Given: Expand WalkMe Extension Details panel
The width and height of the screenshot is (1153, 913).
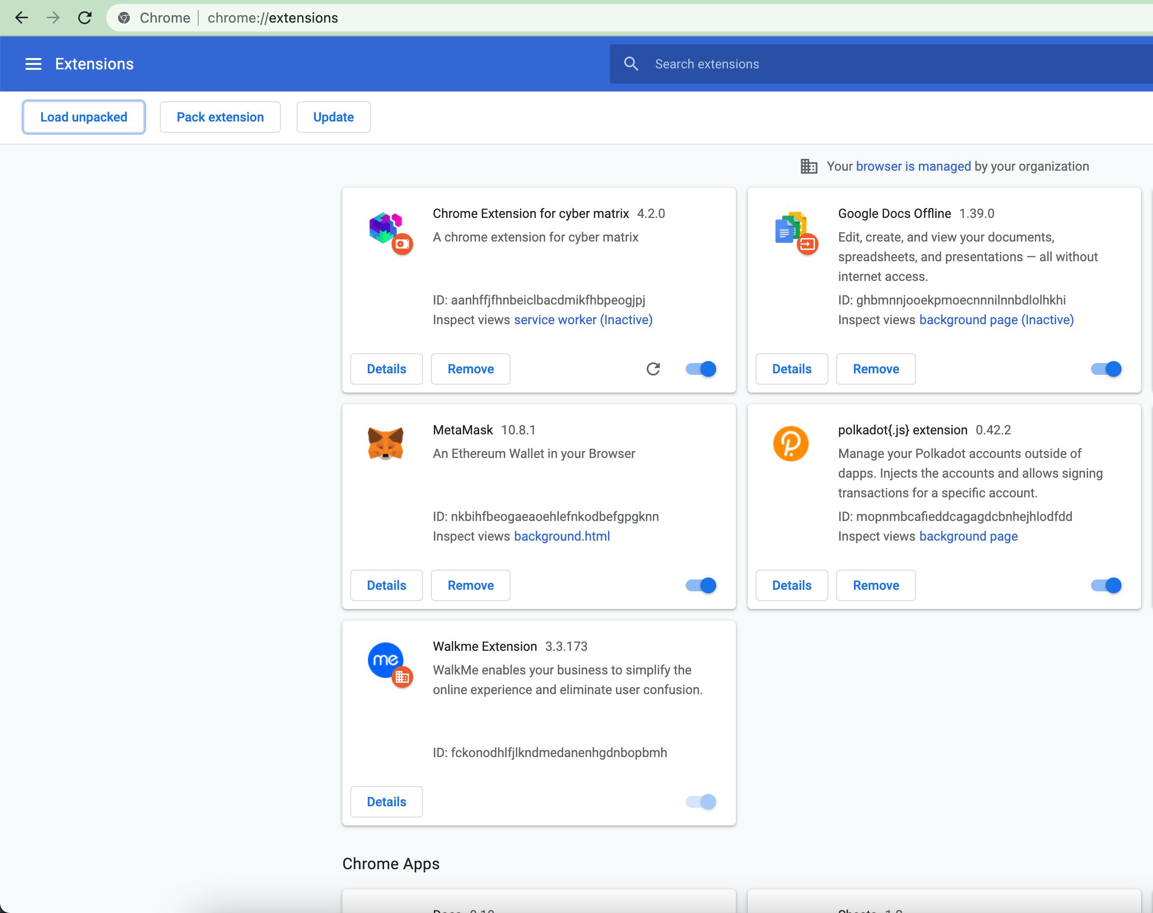Looking at the screenshot, I should (387, 802).
